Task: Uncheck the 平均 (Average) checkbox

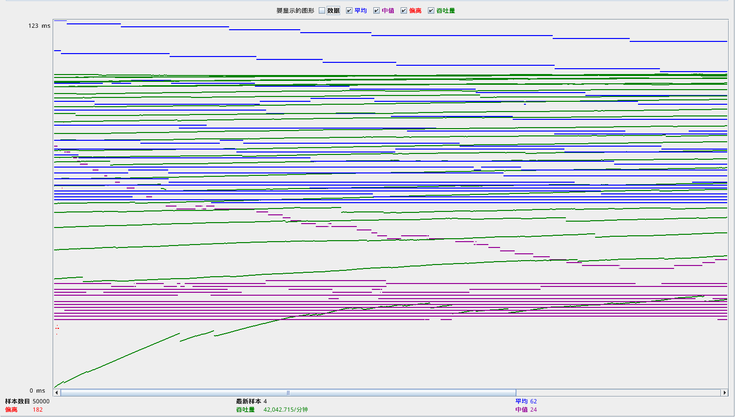Action: pyautogui.click(x=349, y=11)
